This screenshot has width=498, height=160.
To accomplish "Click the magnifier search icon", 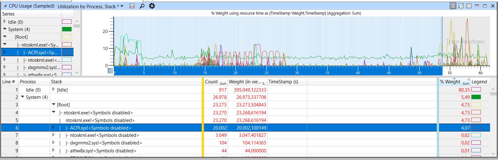I will 142,6.
